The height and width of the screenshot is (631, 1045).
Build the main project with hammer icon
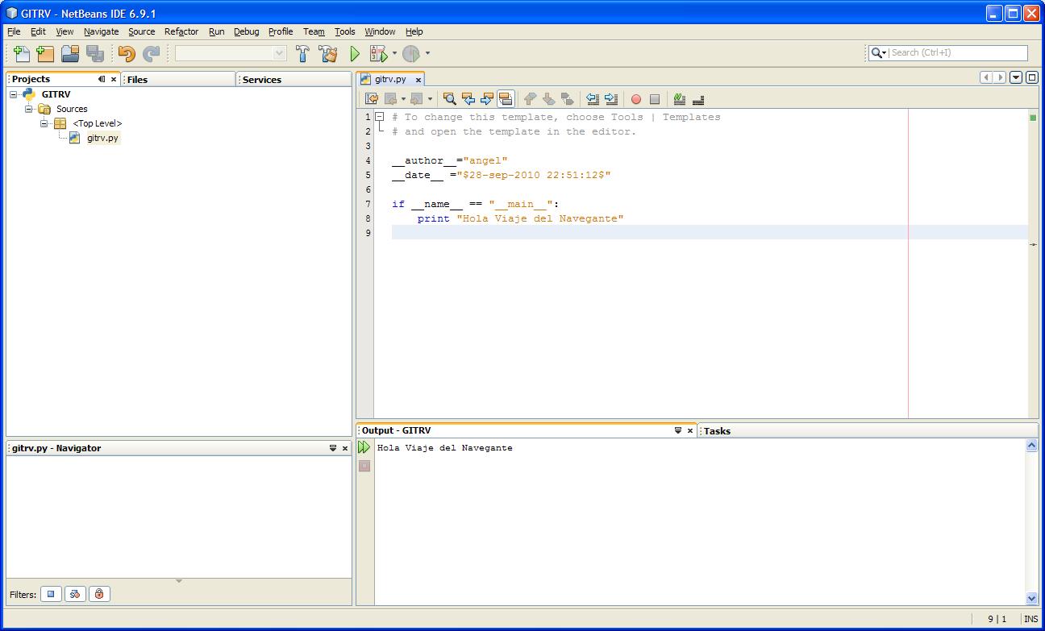[303, 53]
